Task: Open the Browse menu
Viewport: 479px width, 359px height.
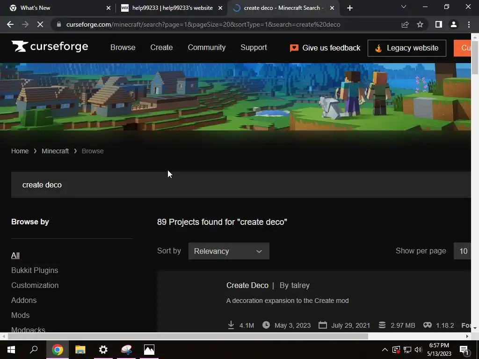Action: pos(123,47)
